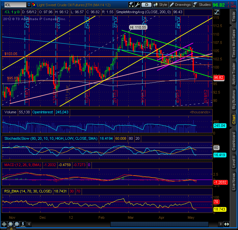The width and height of the screenshot is (238, 230).
Task: Click the green 96.82 quote in header
Action: [x=219, y=5]
